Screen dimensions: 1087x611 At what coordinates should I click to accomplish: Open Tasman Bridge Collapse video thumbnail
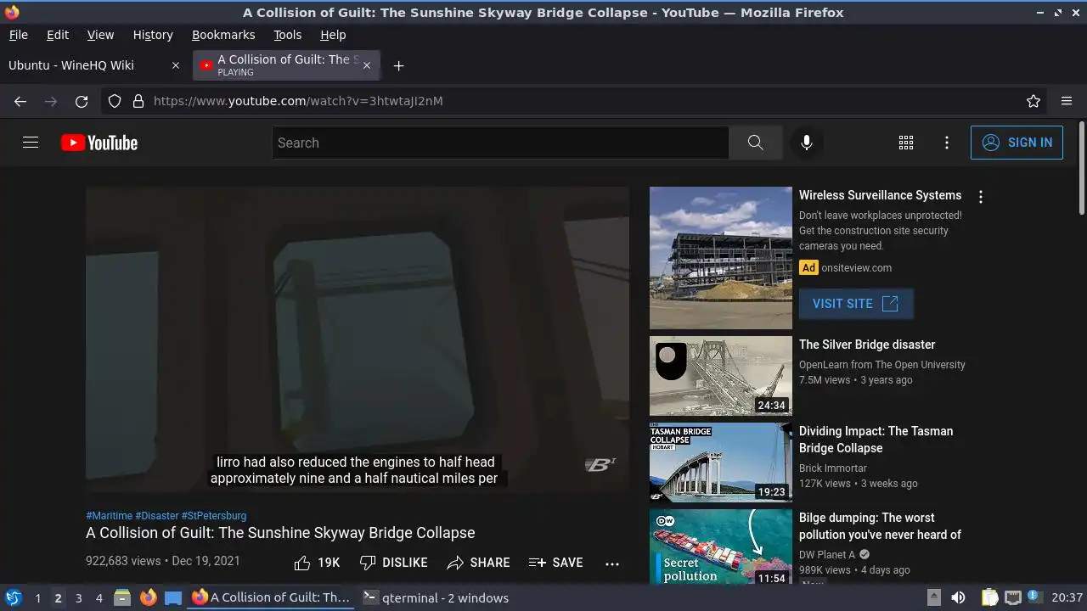721,462
